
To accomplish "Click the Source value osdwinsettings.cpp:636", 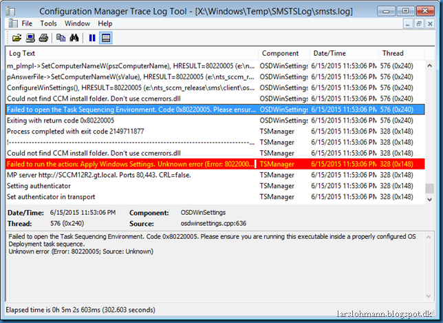I will pyautogui.click(x=213, y=223).
